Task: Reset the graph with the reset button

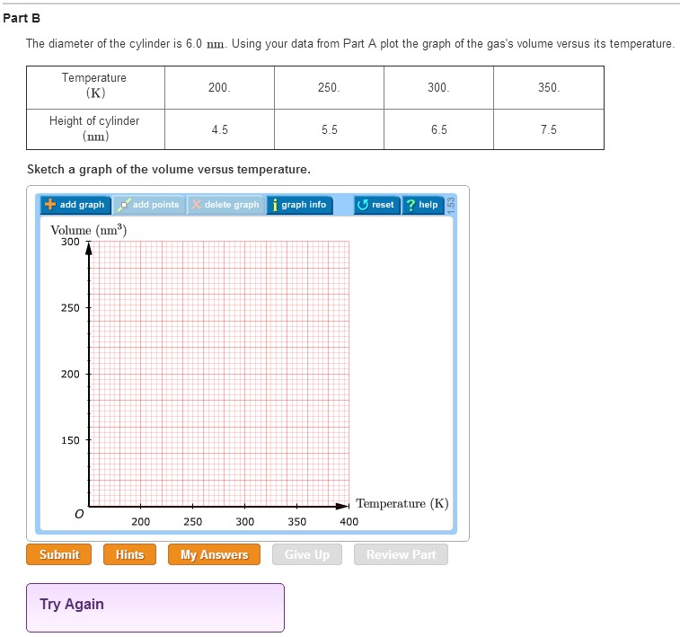Action: [376, 205]
